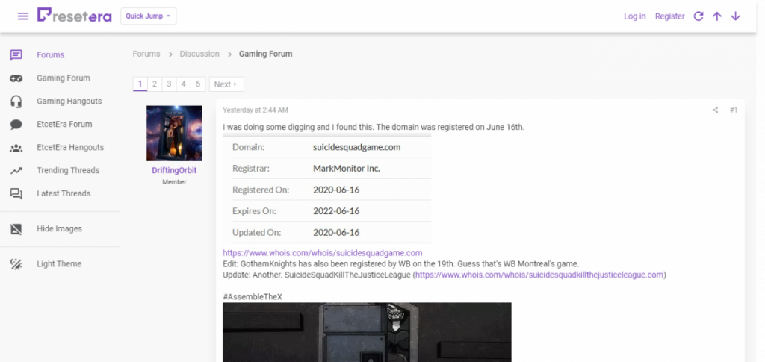Screen dimensions: 765x362
Task: Go to page 2
Action: pyautogui.click(x=154, y=84)
